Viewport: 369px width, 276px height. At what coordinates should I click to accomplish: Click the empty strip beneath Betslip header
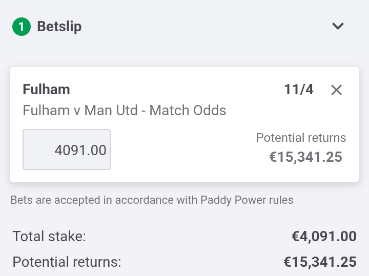pyautogui.click(x=184, y=53)
